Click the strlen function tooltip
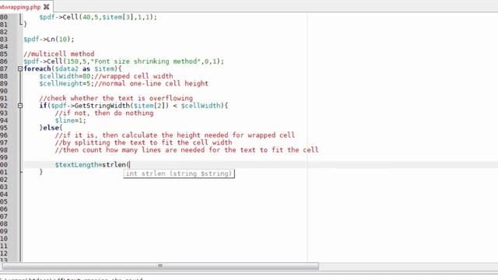498x280 pixels. pos(179,173)
